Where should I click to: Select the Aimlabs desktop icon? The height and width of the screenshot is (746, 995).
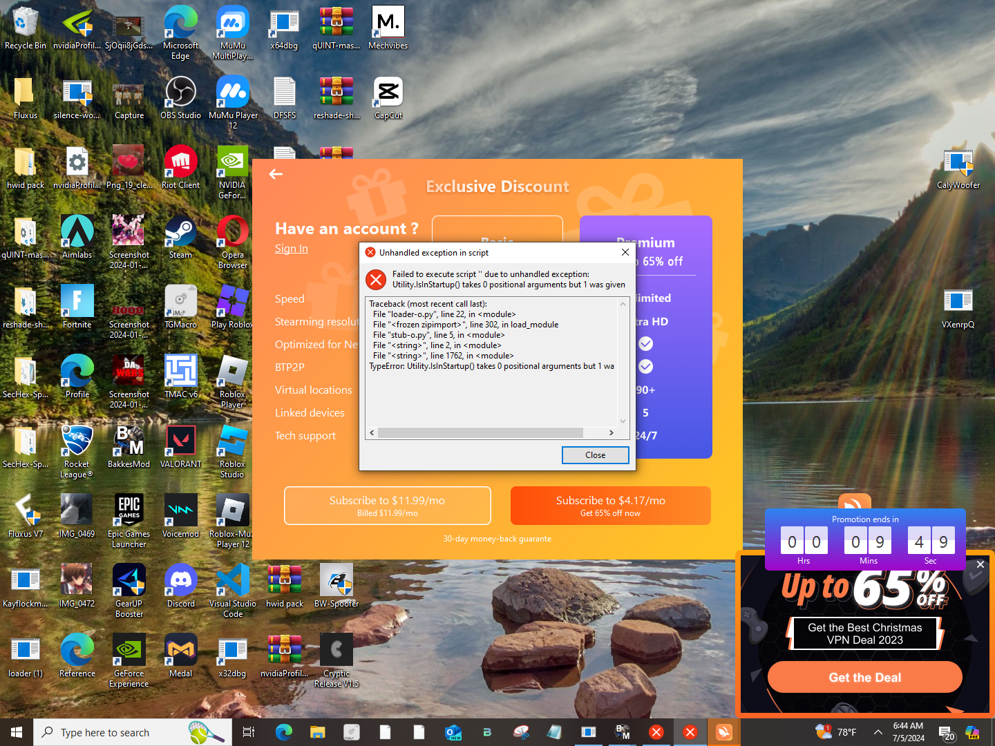click(x=77, y=238)
